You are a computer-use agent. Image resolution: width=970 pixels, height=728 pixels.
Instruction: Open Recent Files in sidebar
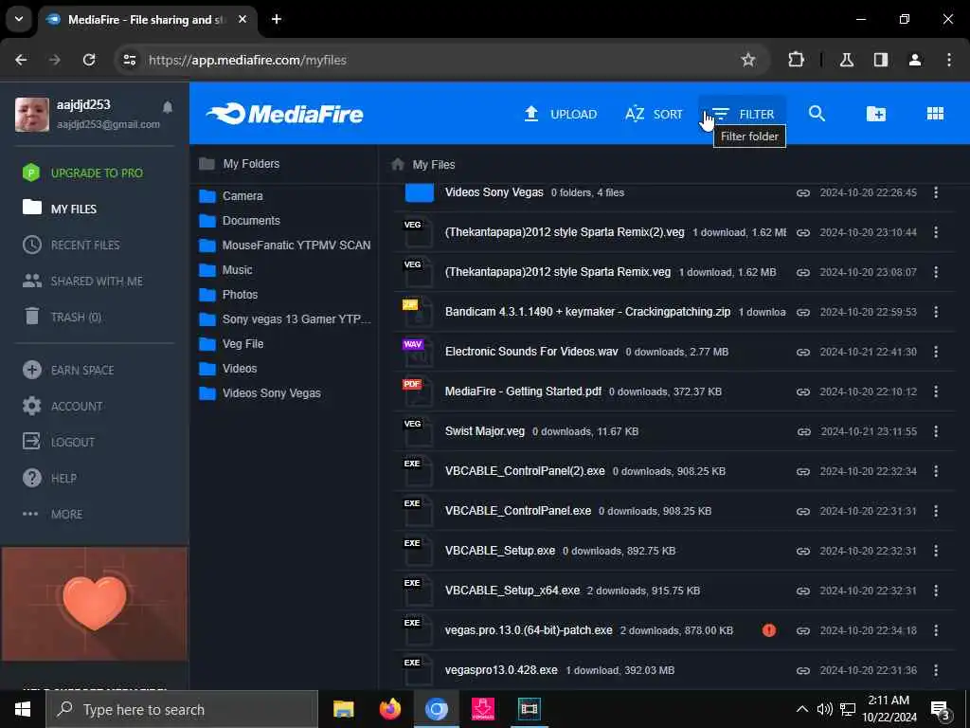(71, 245)
